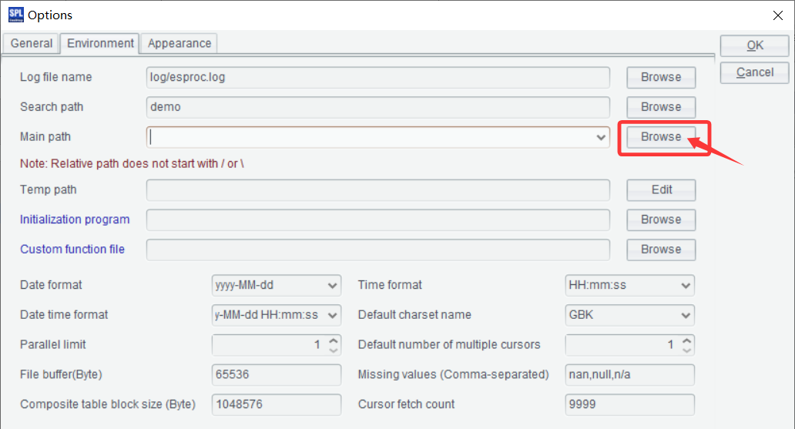
Task: Click the Cancel button
Action: coord(754,72)
